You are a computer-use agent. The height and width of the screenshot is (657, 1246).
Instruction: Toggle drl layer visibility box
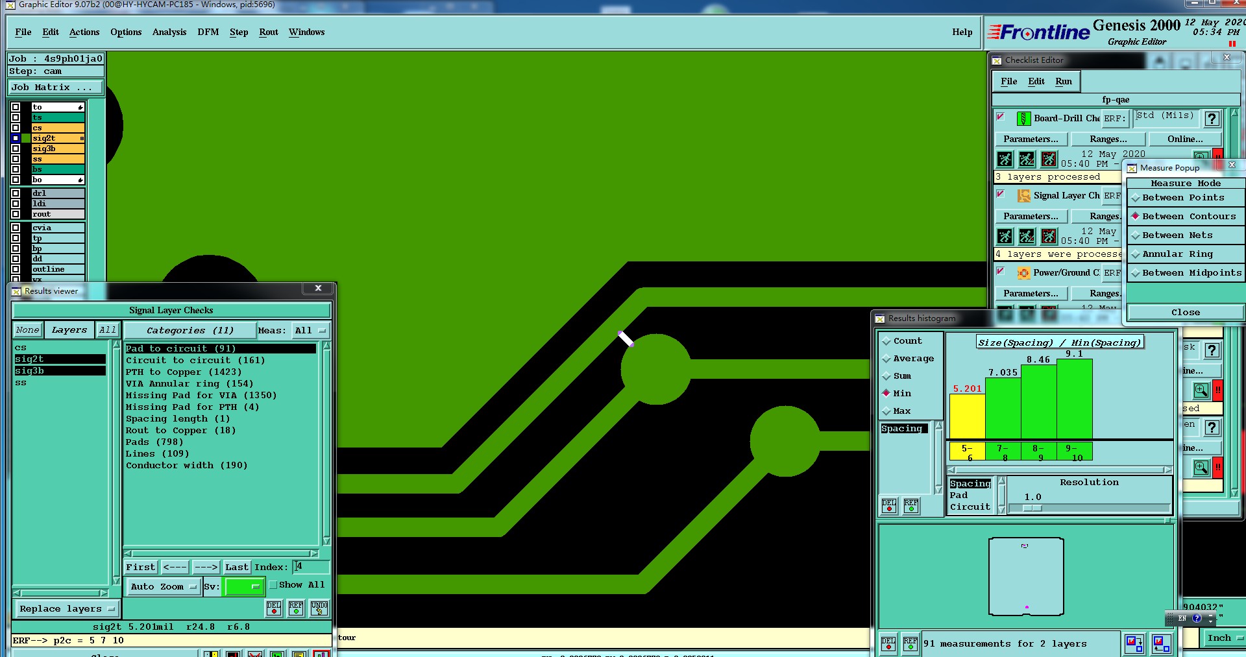(x=16, y=193)
